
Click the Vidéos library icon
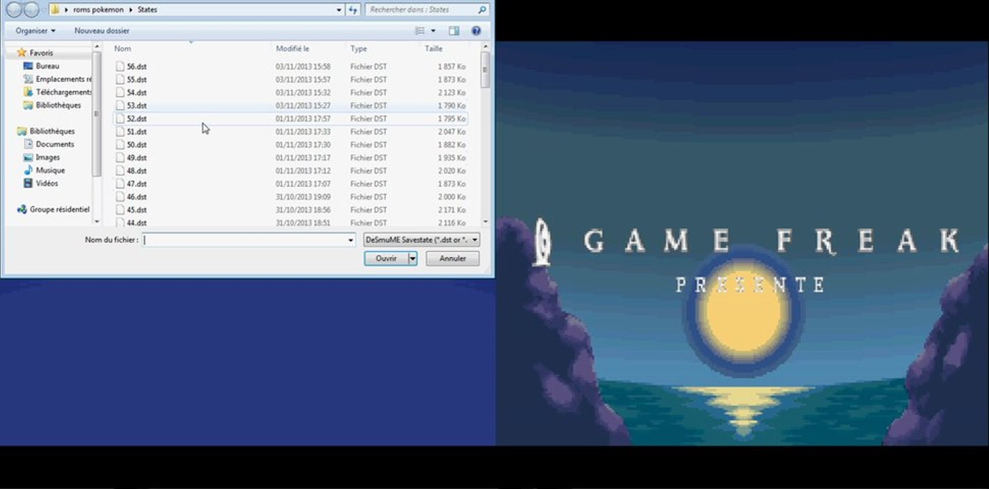[x=29, y=183]
